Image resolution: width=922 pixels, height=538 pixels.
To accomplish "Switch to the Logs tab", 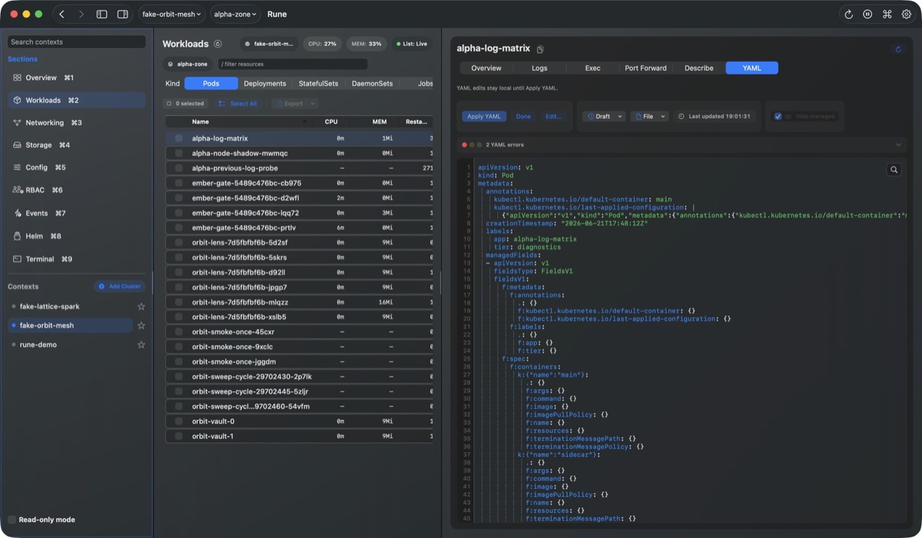I will pyautogui.click(x=539, y=68).
